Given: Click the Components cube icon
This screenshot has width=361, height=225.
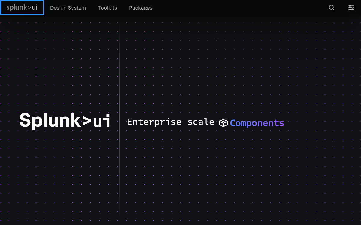Looking at the screenshot, I should (223, 123).
